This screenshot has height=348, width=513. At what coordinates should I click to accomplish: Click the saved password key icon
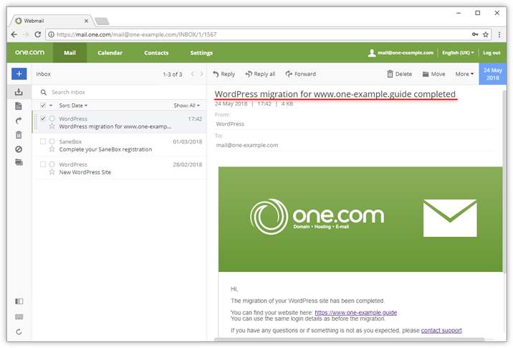[475, 34]
